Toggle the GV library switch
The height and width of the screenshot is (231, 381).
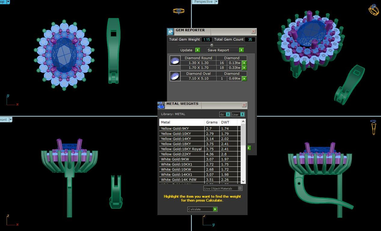228,114
